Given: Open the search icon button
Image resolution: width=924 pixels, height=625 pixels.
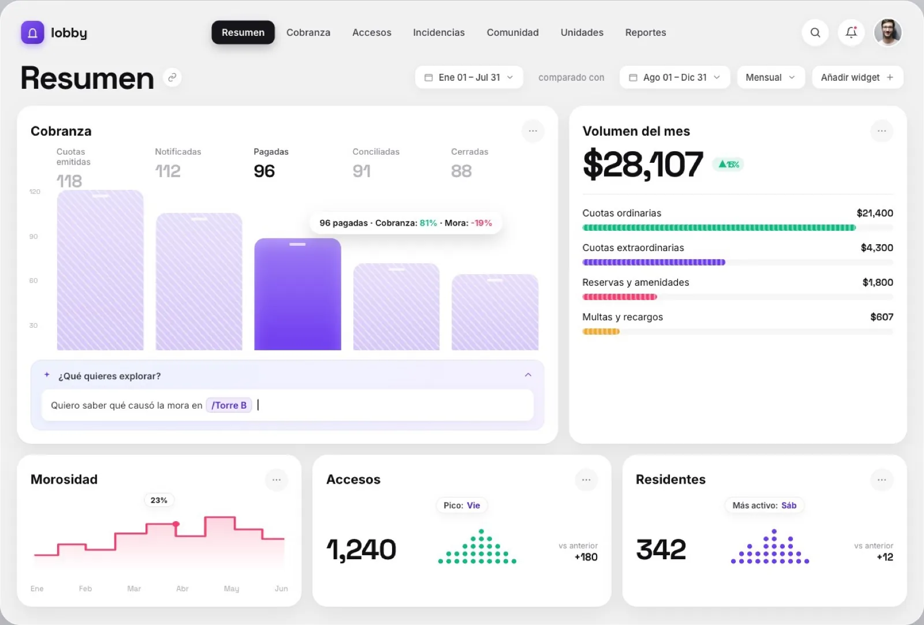Looking at the screenshot, I should pos(815,33).
